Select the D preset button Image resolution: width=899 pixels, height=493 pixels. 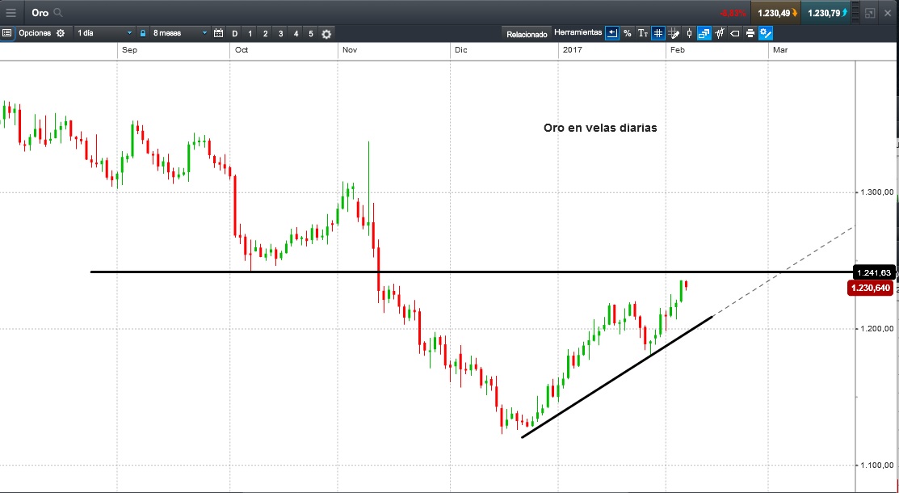tap(234, 34)
